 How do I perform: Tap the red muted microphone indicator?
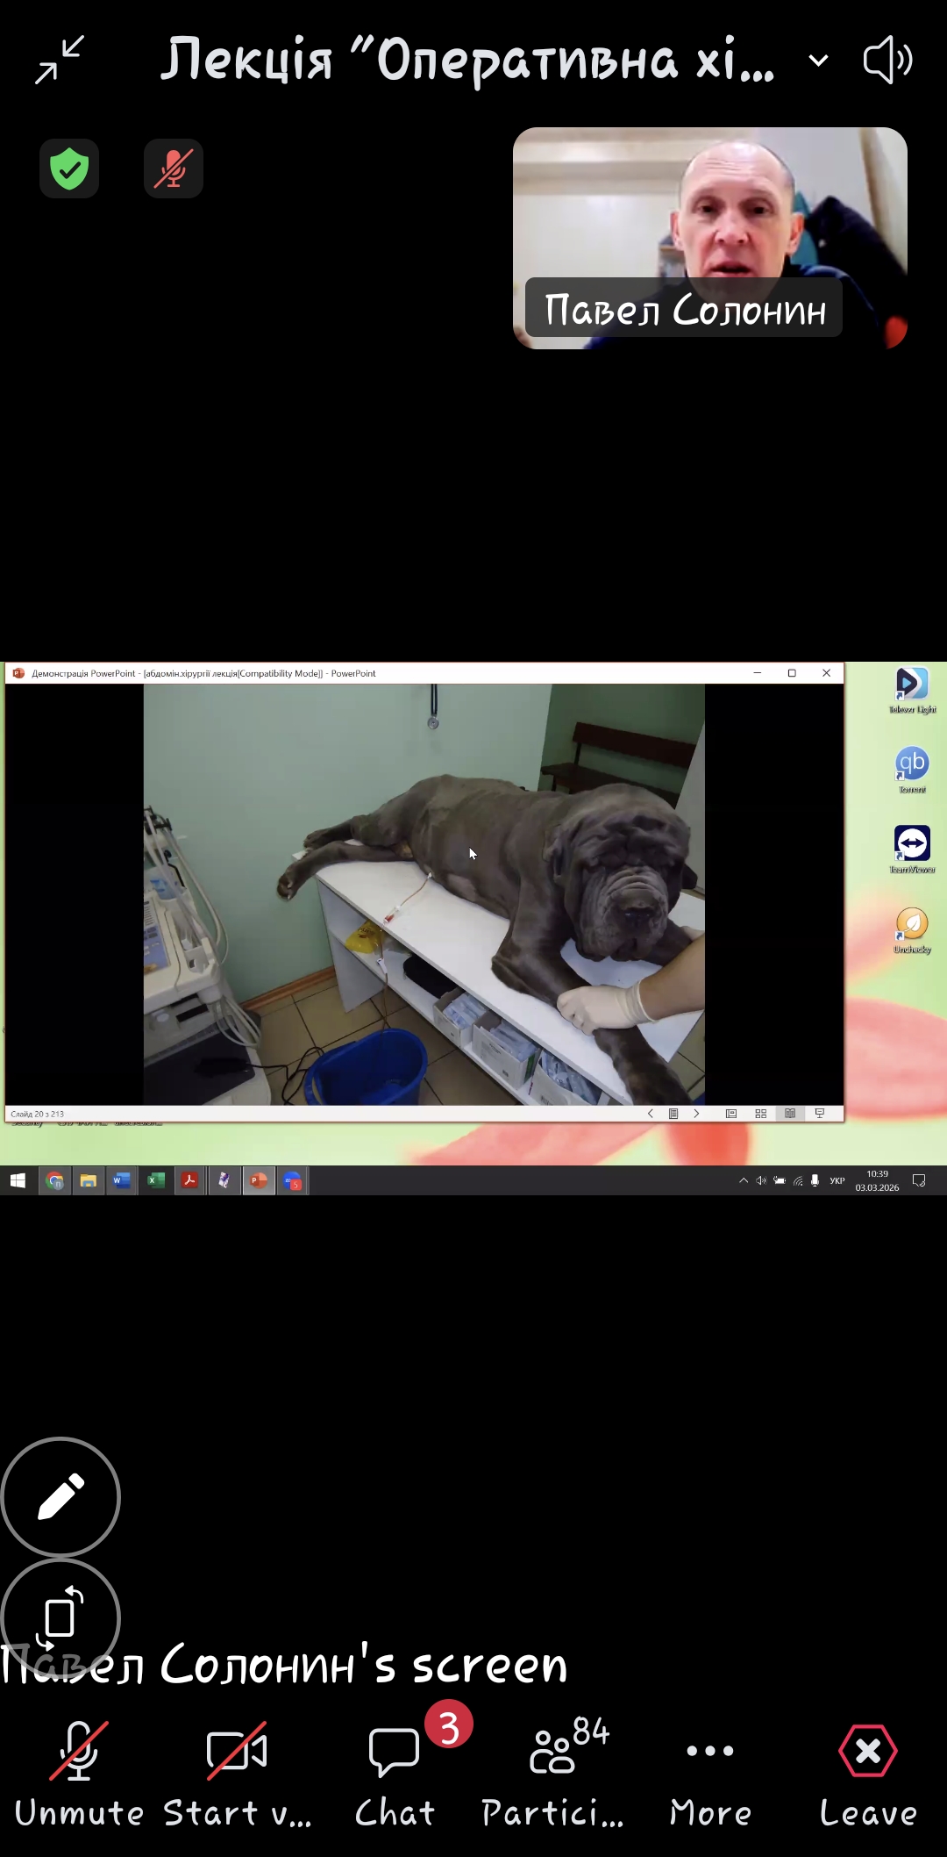click(x=174, y=168)
